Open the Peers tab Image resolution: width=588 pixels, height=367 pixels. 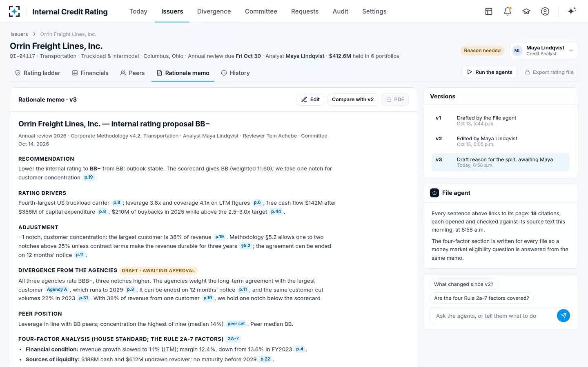tap(132, 73)
